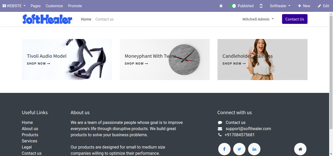Open the Customize menu

click(x=54, y=6)
